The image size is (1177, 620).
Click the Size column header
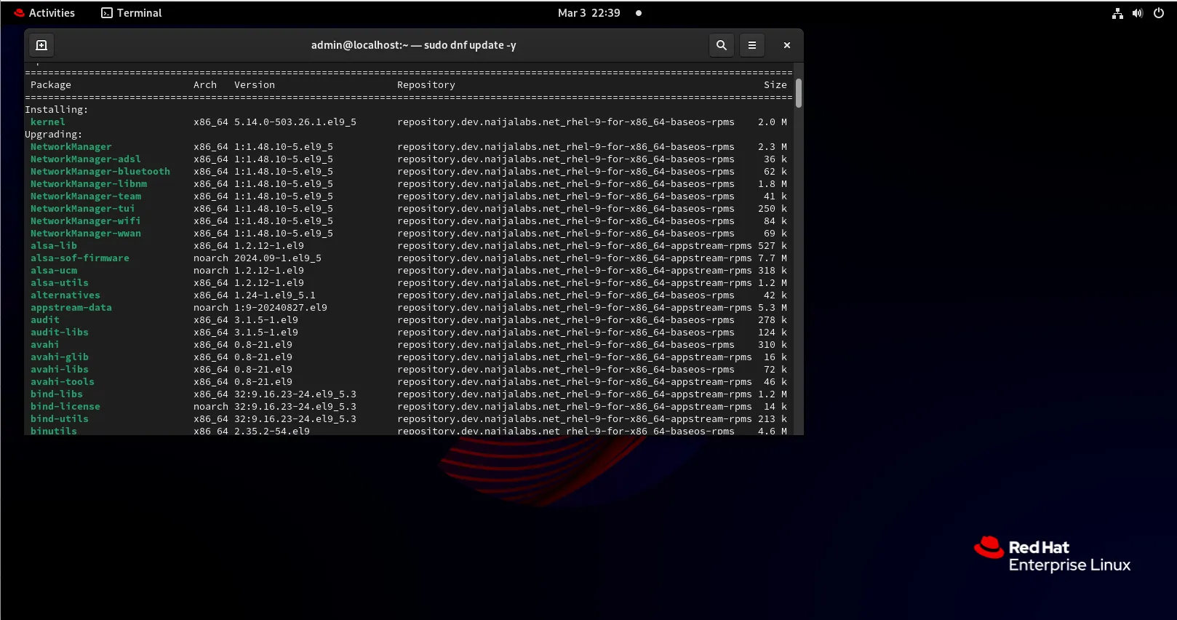(775, 85)
